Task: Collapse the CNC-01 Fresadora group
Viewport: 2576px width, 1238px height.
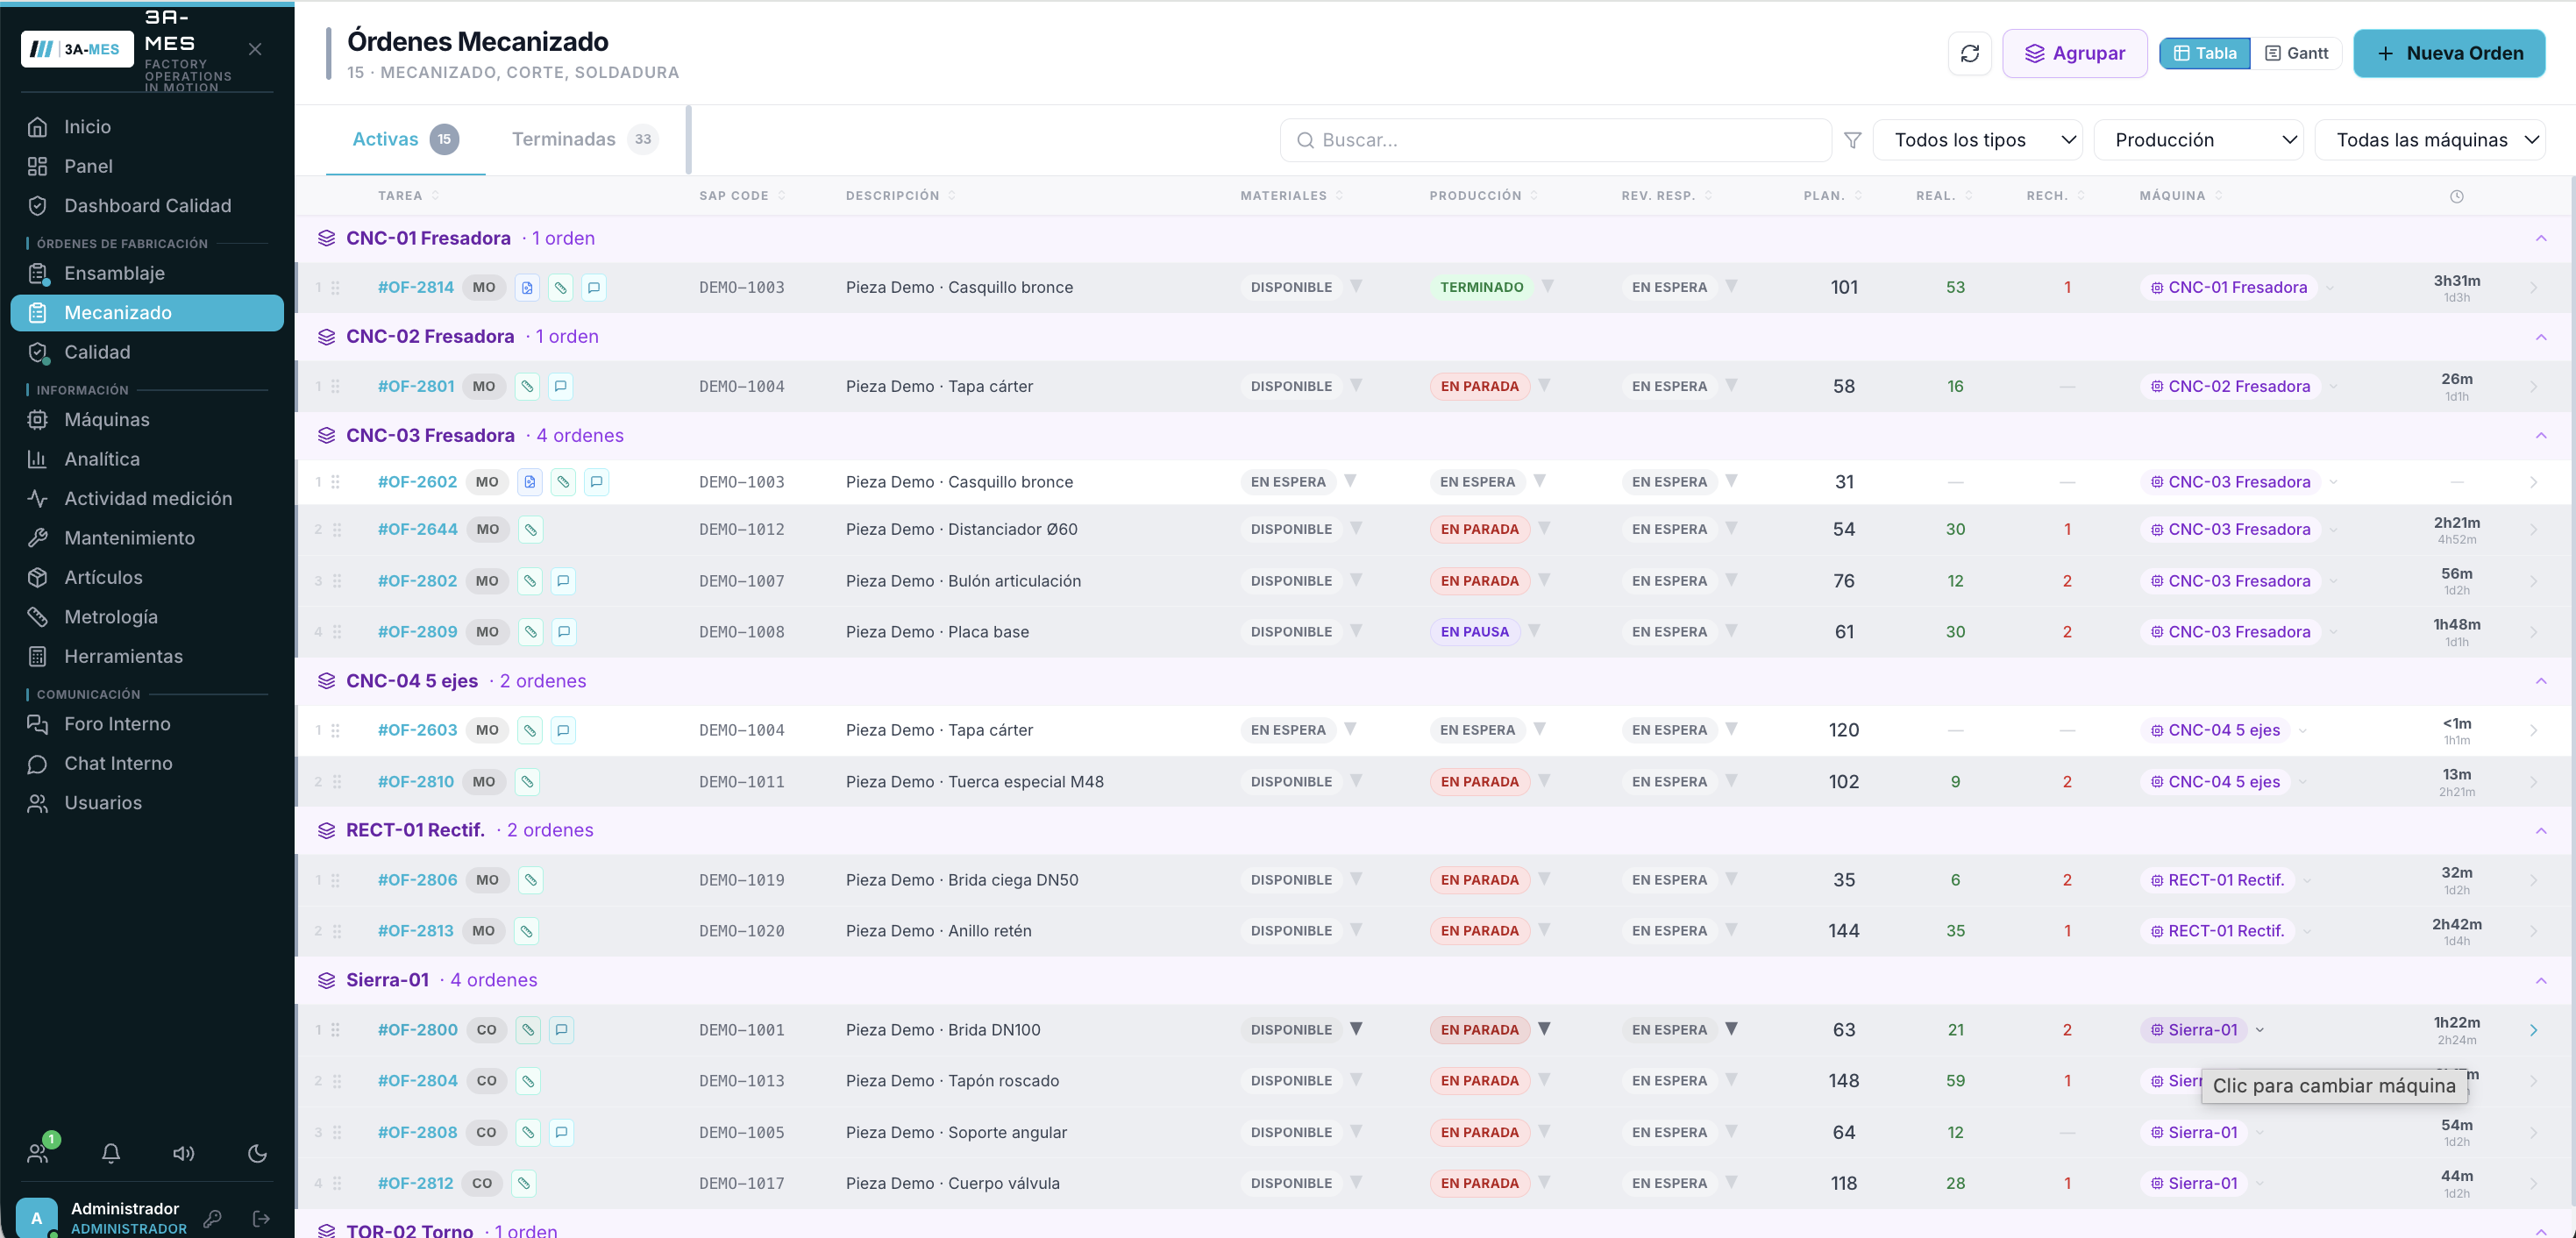Action: pos(2541,238)
